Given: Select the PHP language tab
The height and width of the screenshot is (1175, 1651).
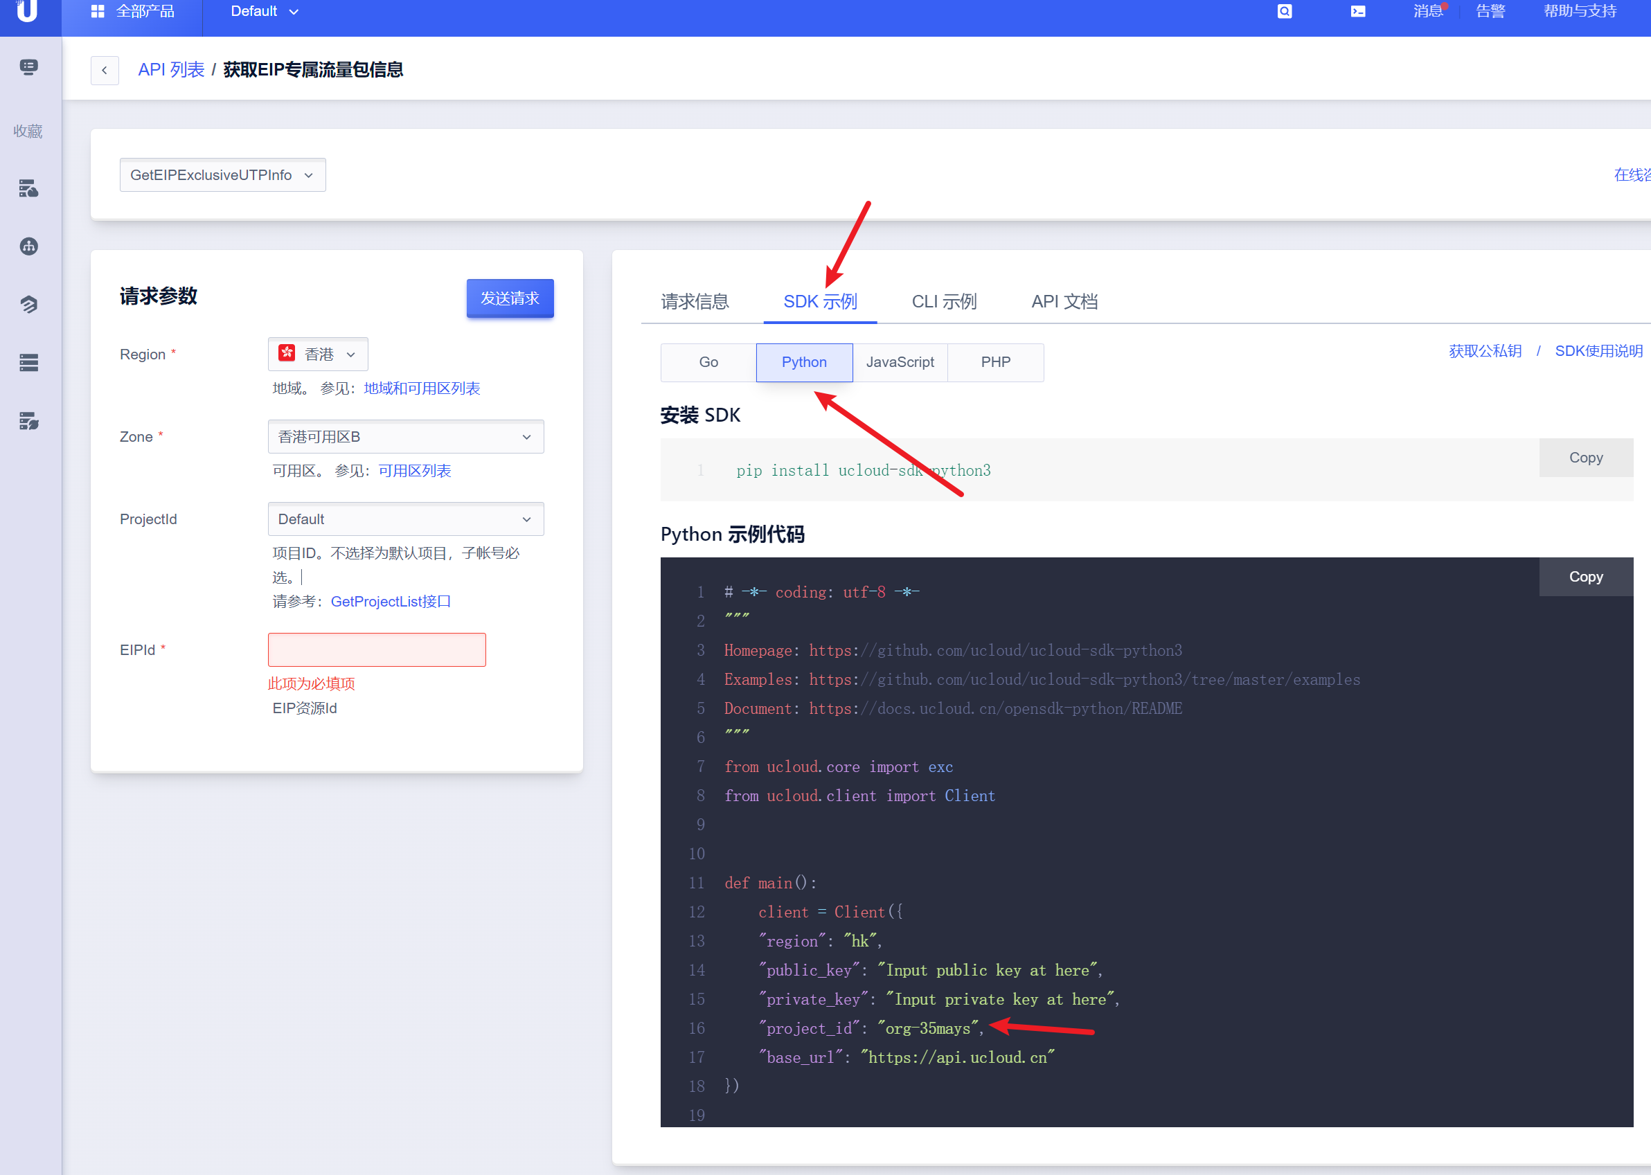Looking at the screenshot, I should tap(996, 363).
